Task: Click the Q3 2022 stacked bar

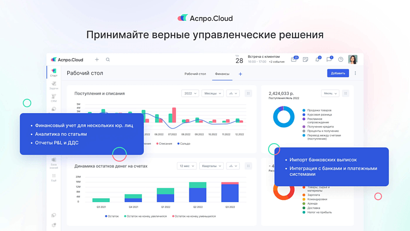Action: point(230,192)
